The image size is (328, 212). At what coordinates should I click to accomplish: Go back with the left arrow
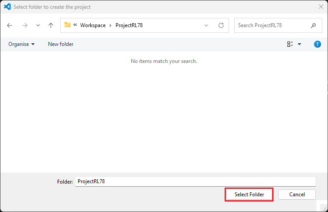10,25
